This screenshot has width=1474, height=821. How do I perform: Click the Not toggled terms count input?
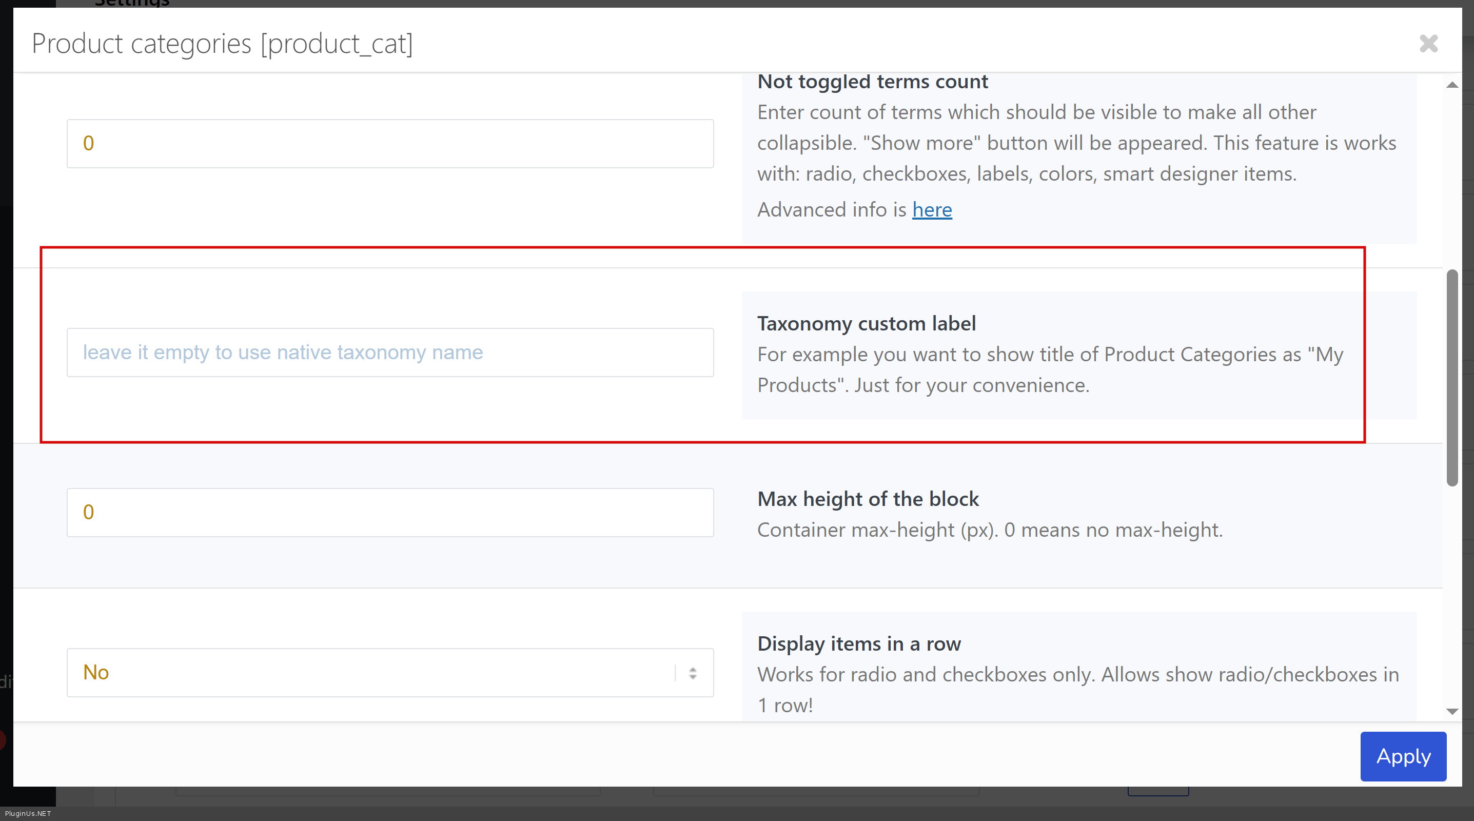point(390,144)
